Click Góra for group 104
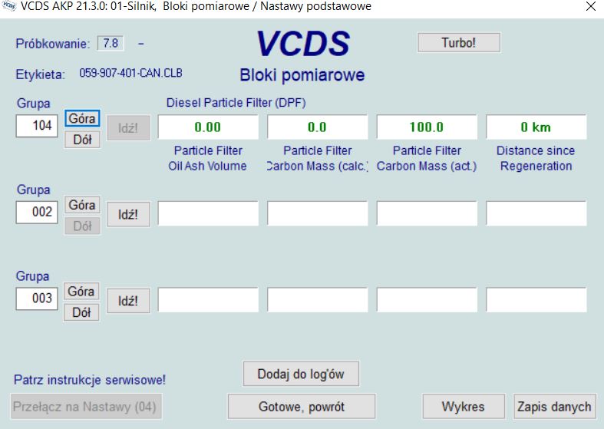Image resolution: width=604 pixels, height=429 pixels. tap(82, 118)
